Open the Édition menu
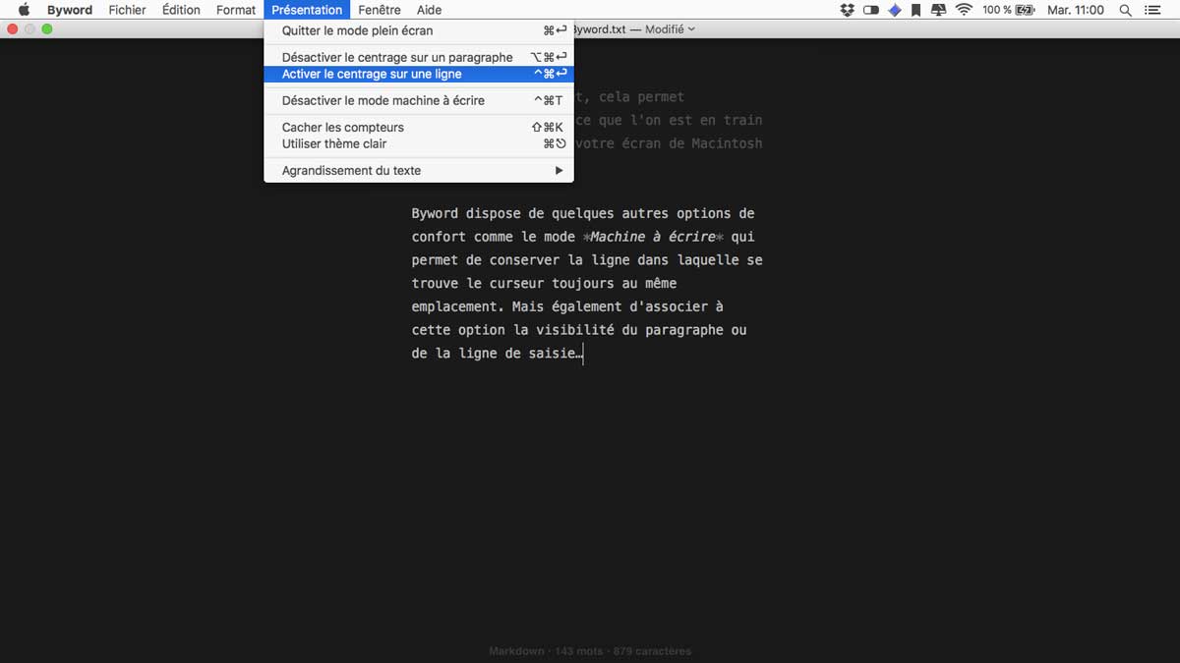 (181, 10)
